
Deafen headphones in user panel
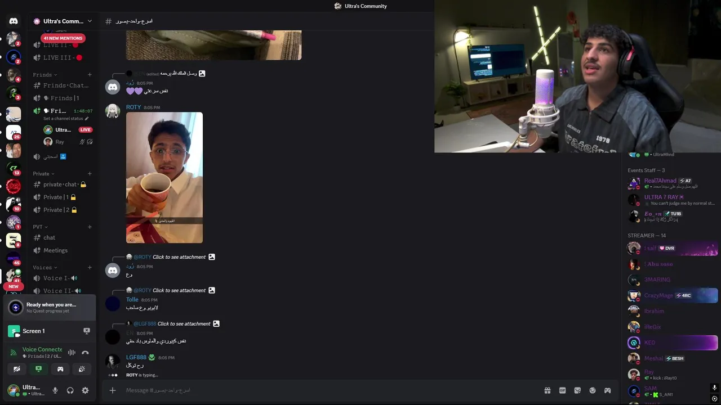(70, 390)
